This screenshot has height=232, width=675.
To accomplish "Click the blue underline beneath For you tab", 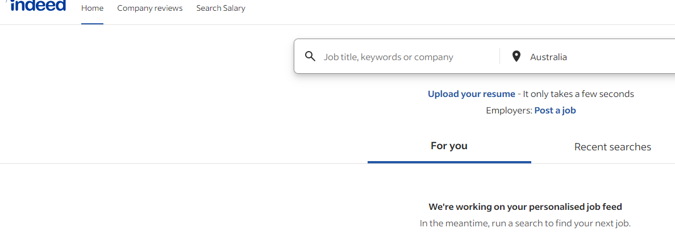I will click(x=449, y=162).
